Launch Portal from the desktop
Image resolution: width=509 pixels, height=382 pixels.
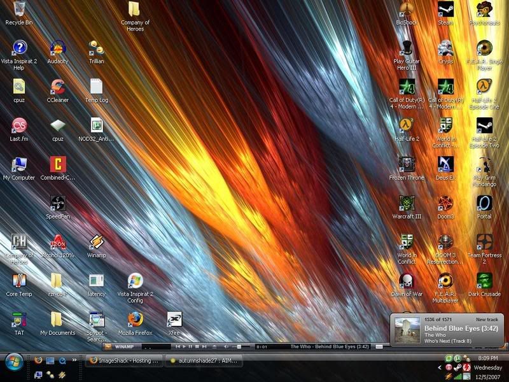point(484,208)
